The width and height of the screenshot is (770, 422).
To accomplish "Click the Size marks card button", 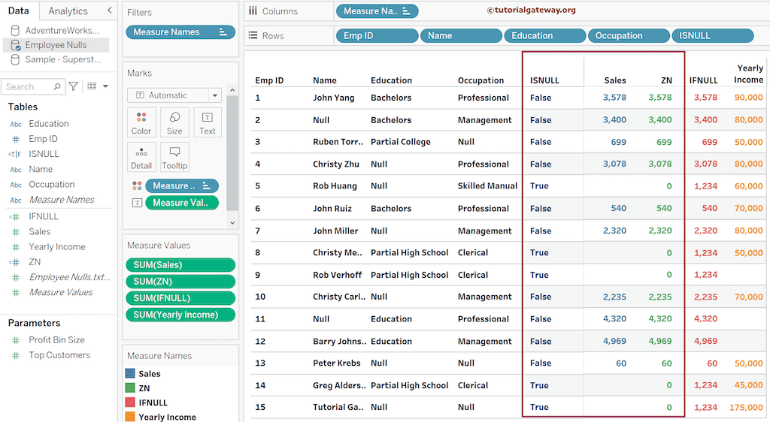I will 174,122.
